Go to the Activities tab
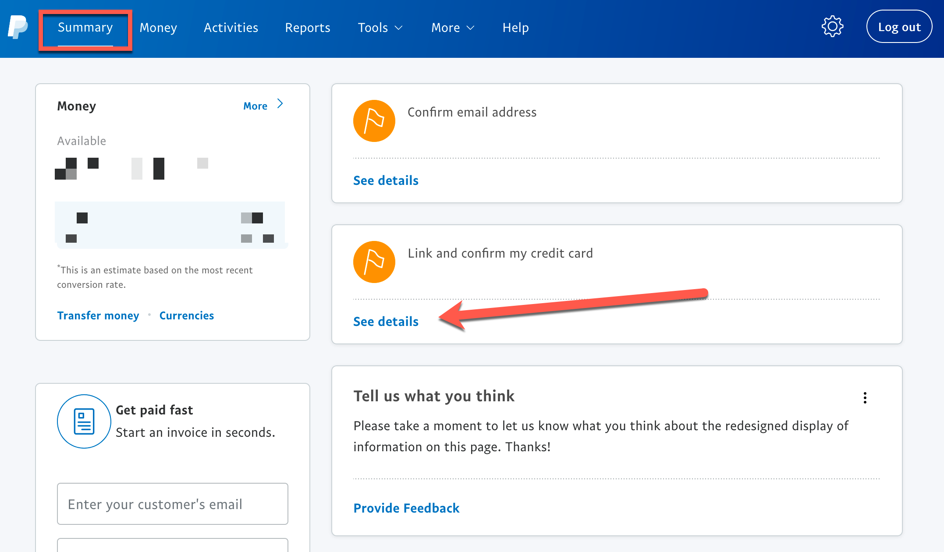The image size is (944, 552). 231,28
